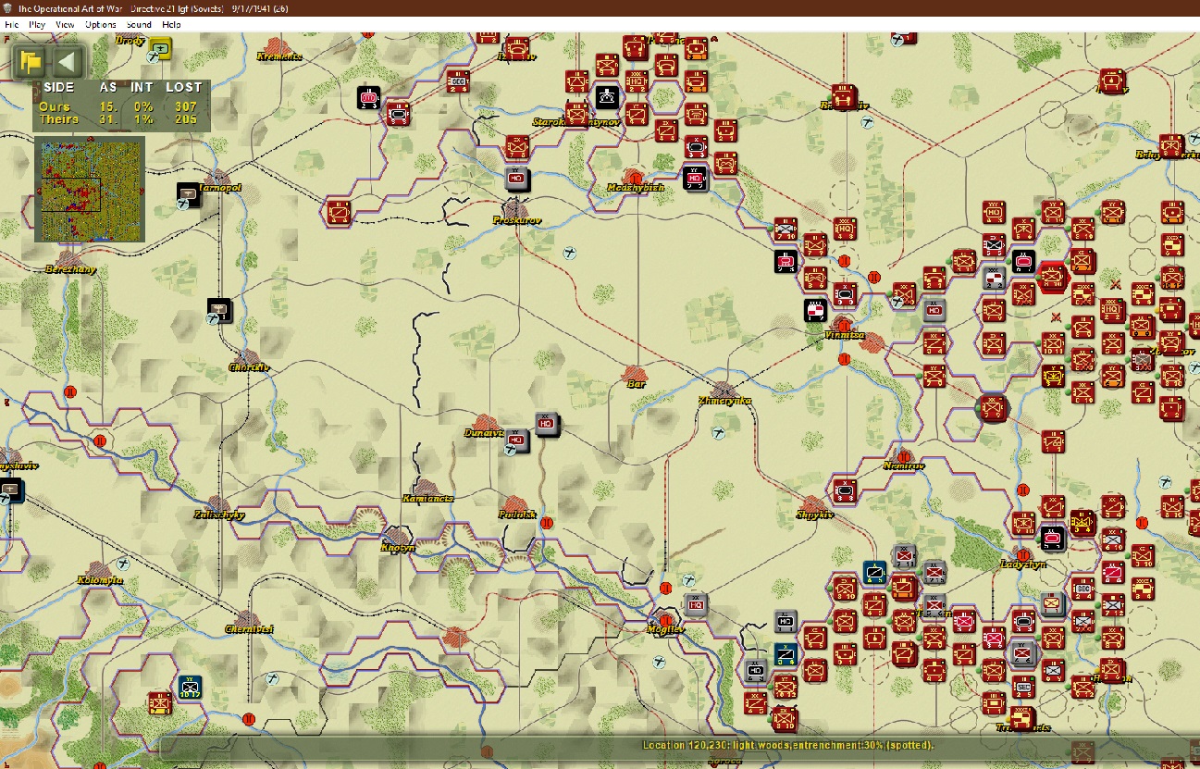
Task: Open the Play menu
Action: pos(37,23)
